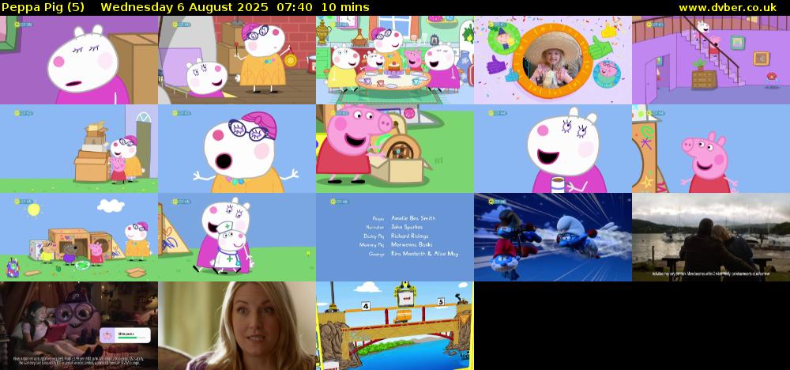
Task: Click the '10 mins' duration text
Action: 345,8
